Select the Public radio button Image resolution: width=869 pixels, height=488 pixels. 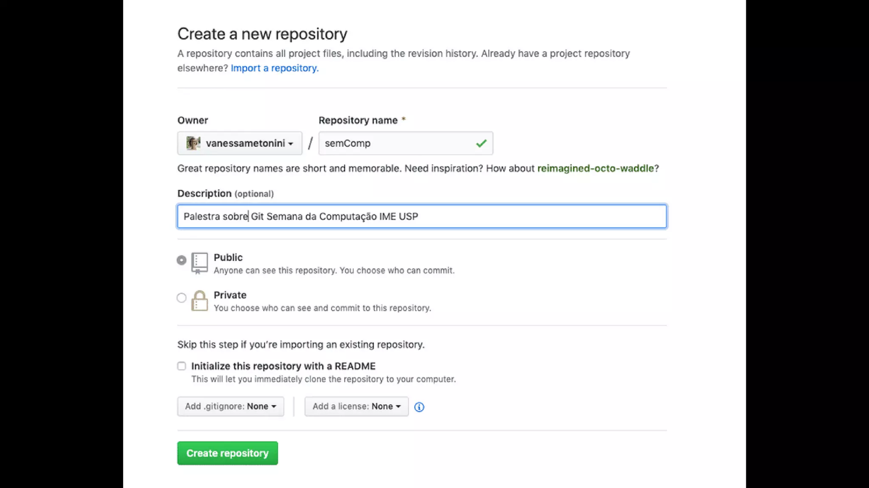182,260
